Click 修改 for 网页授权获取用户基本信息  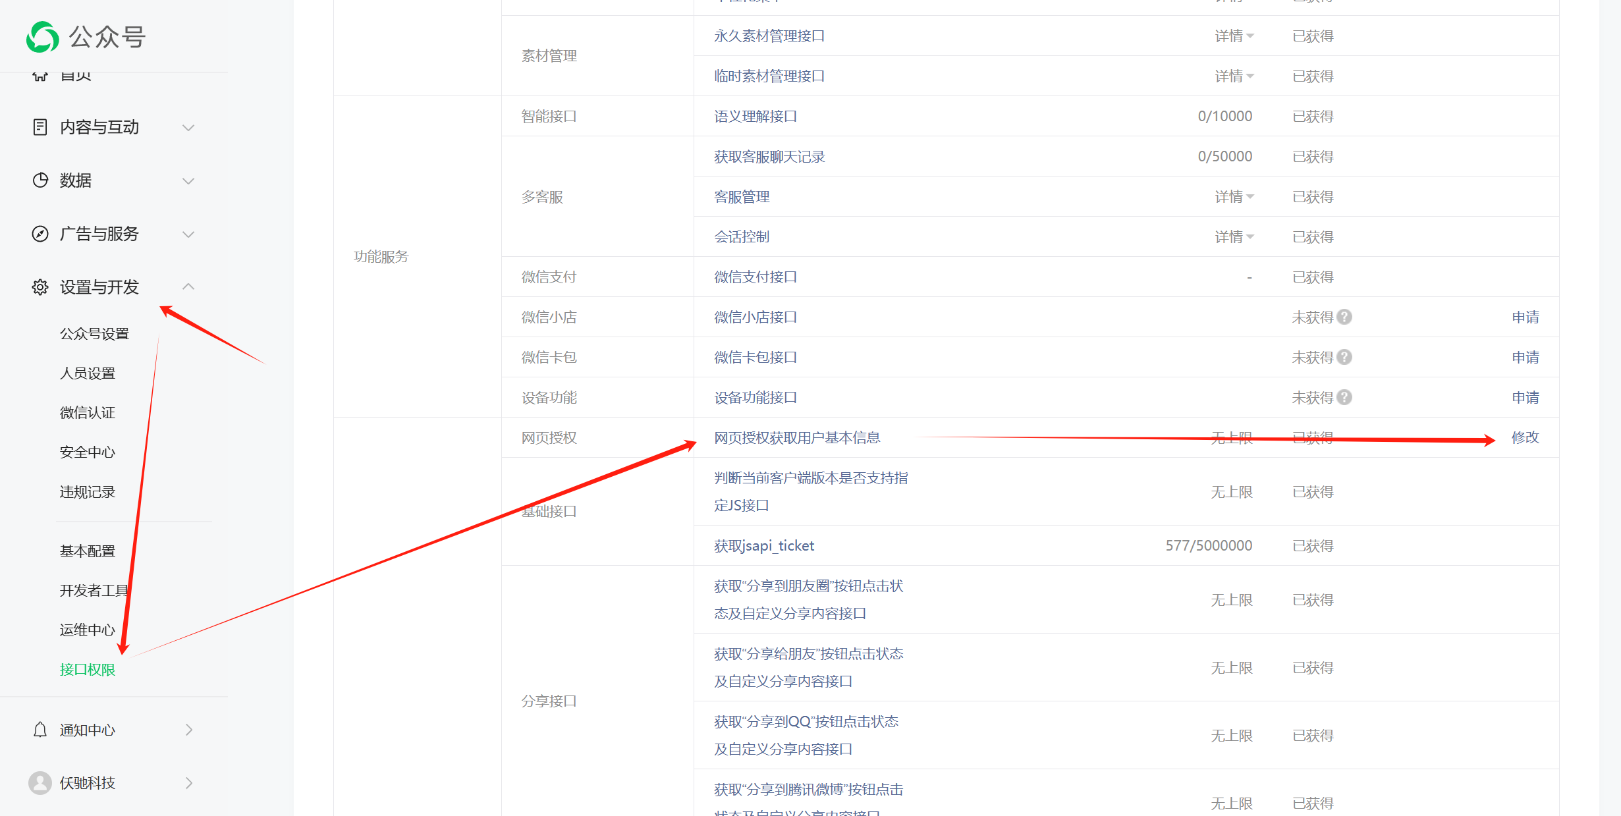[1525, 437]
